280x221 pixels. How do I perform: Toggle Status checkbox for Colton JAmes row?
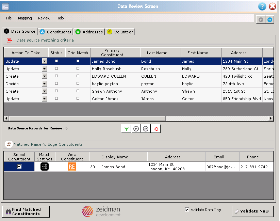[x=56, y=98]
